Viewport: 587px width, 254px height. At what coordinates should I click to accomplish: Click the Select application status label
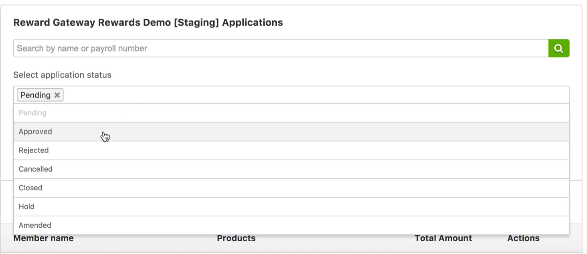(x=62, y=75)
